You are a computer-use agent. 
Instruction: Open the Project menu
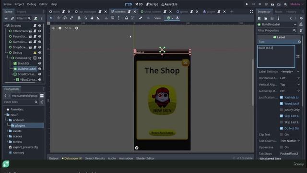pyautogui.click(x=19, y=4)
